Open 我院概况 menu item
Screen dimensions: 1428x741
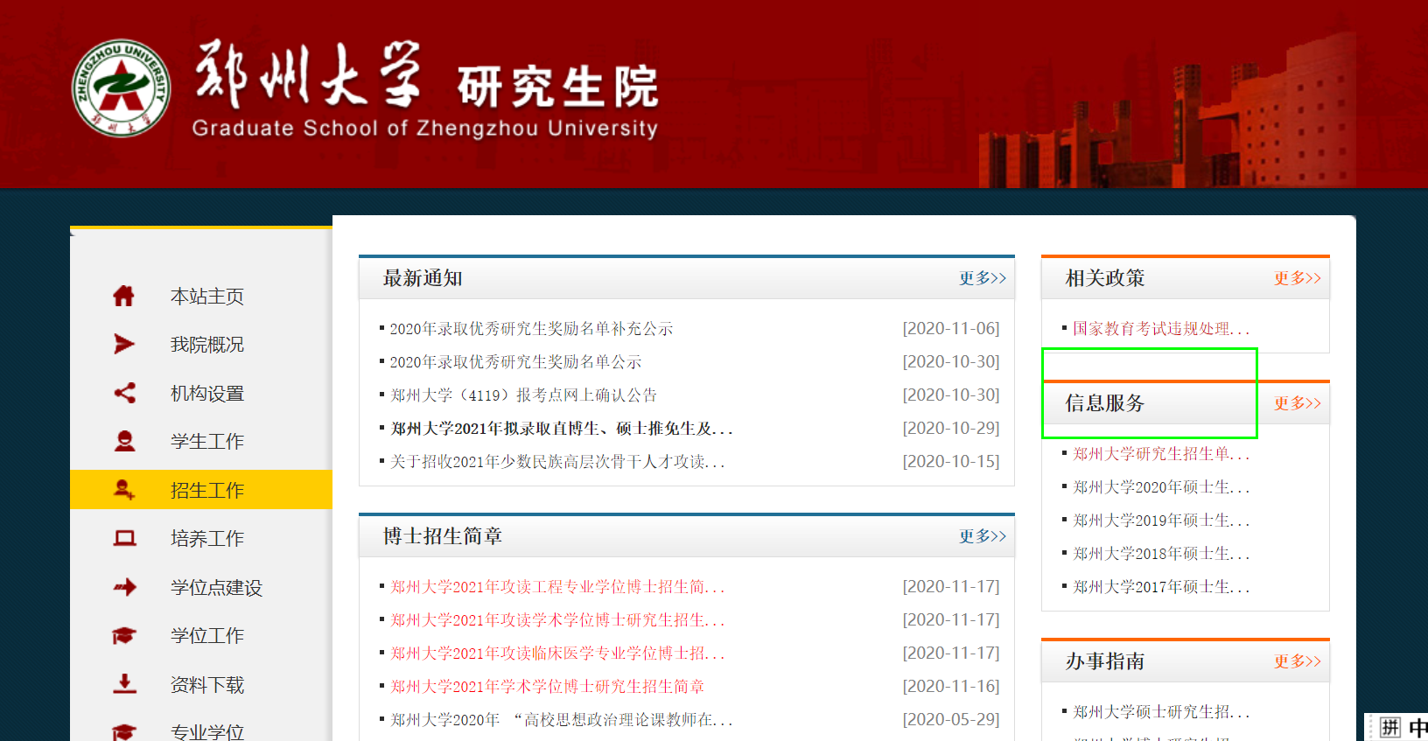coord(207,345)
